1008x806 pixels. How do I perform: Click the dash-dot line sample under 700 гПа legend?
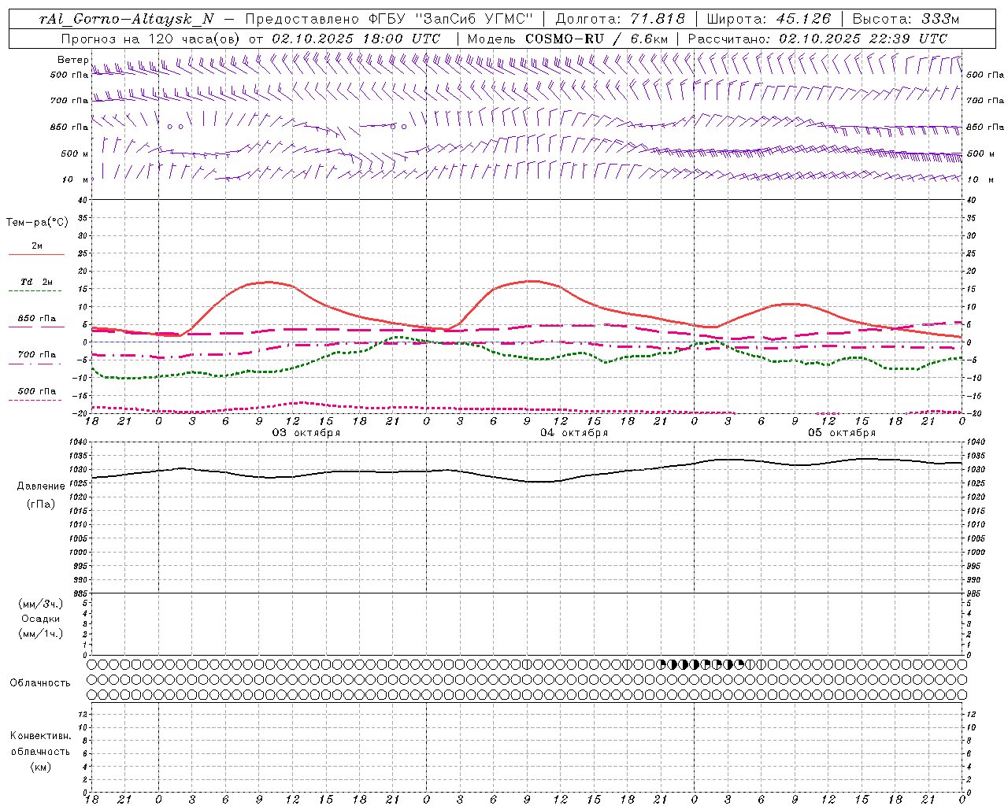coord(35,364)
